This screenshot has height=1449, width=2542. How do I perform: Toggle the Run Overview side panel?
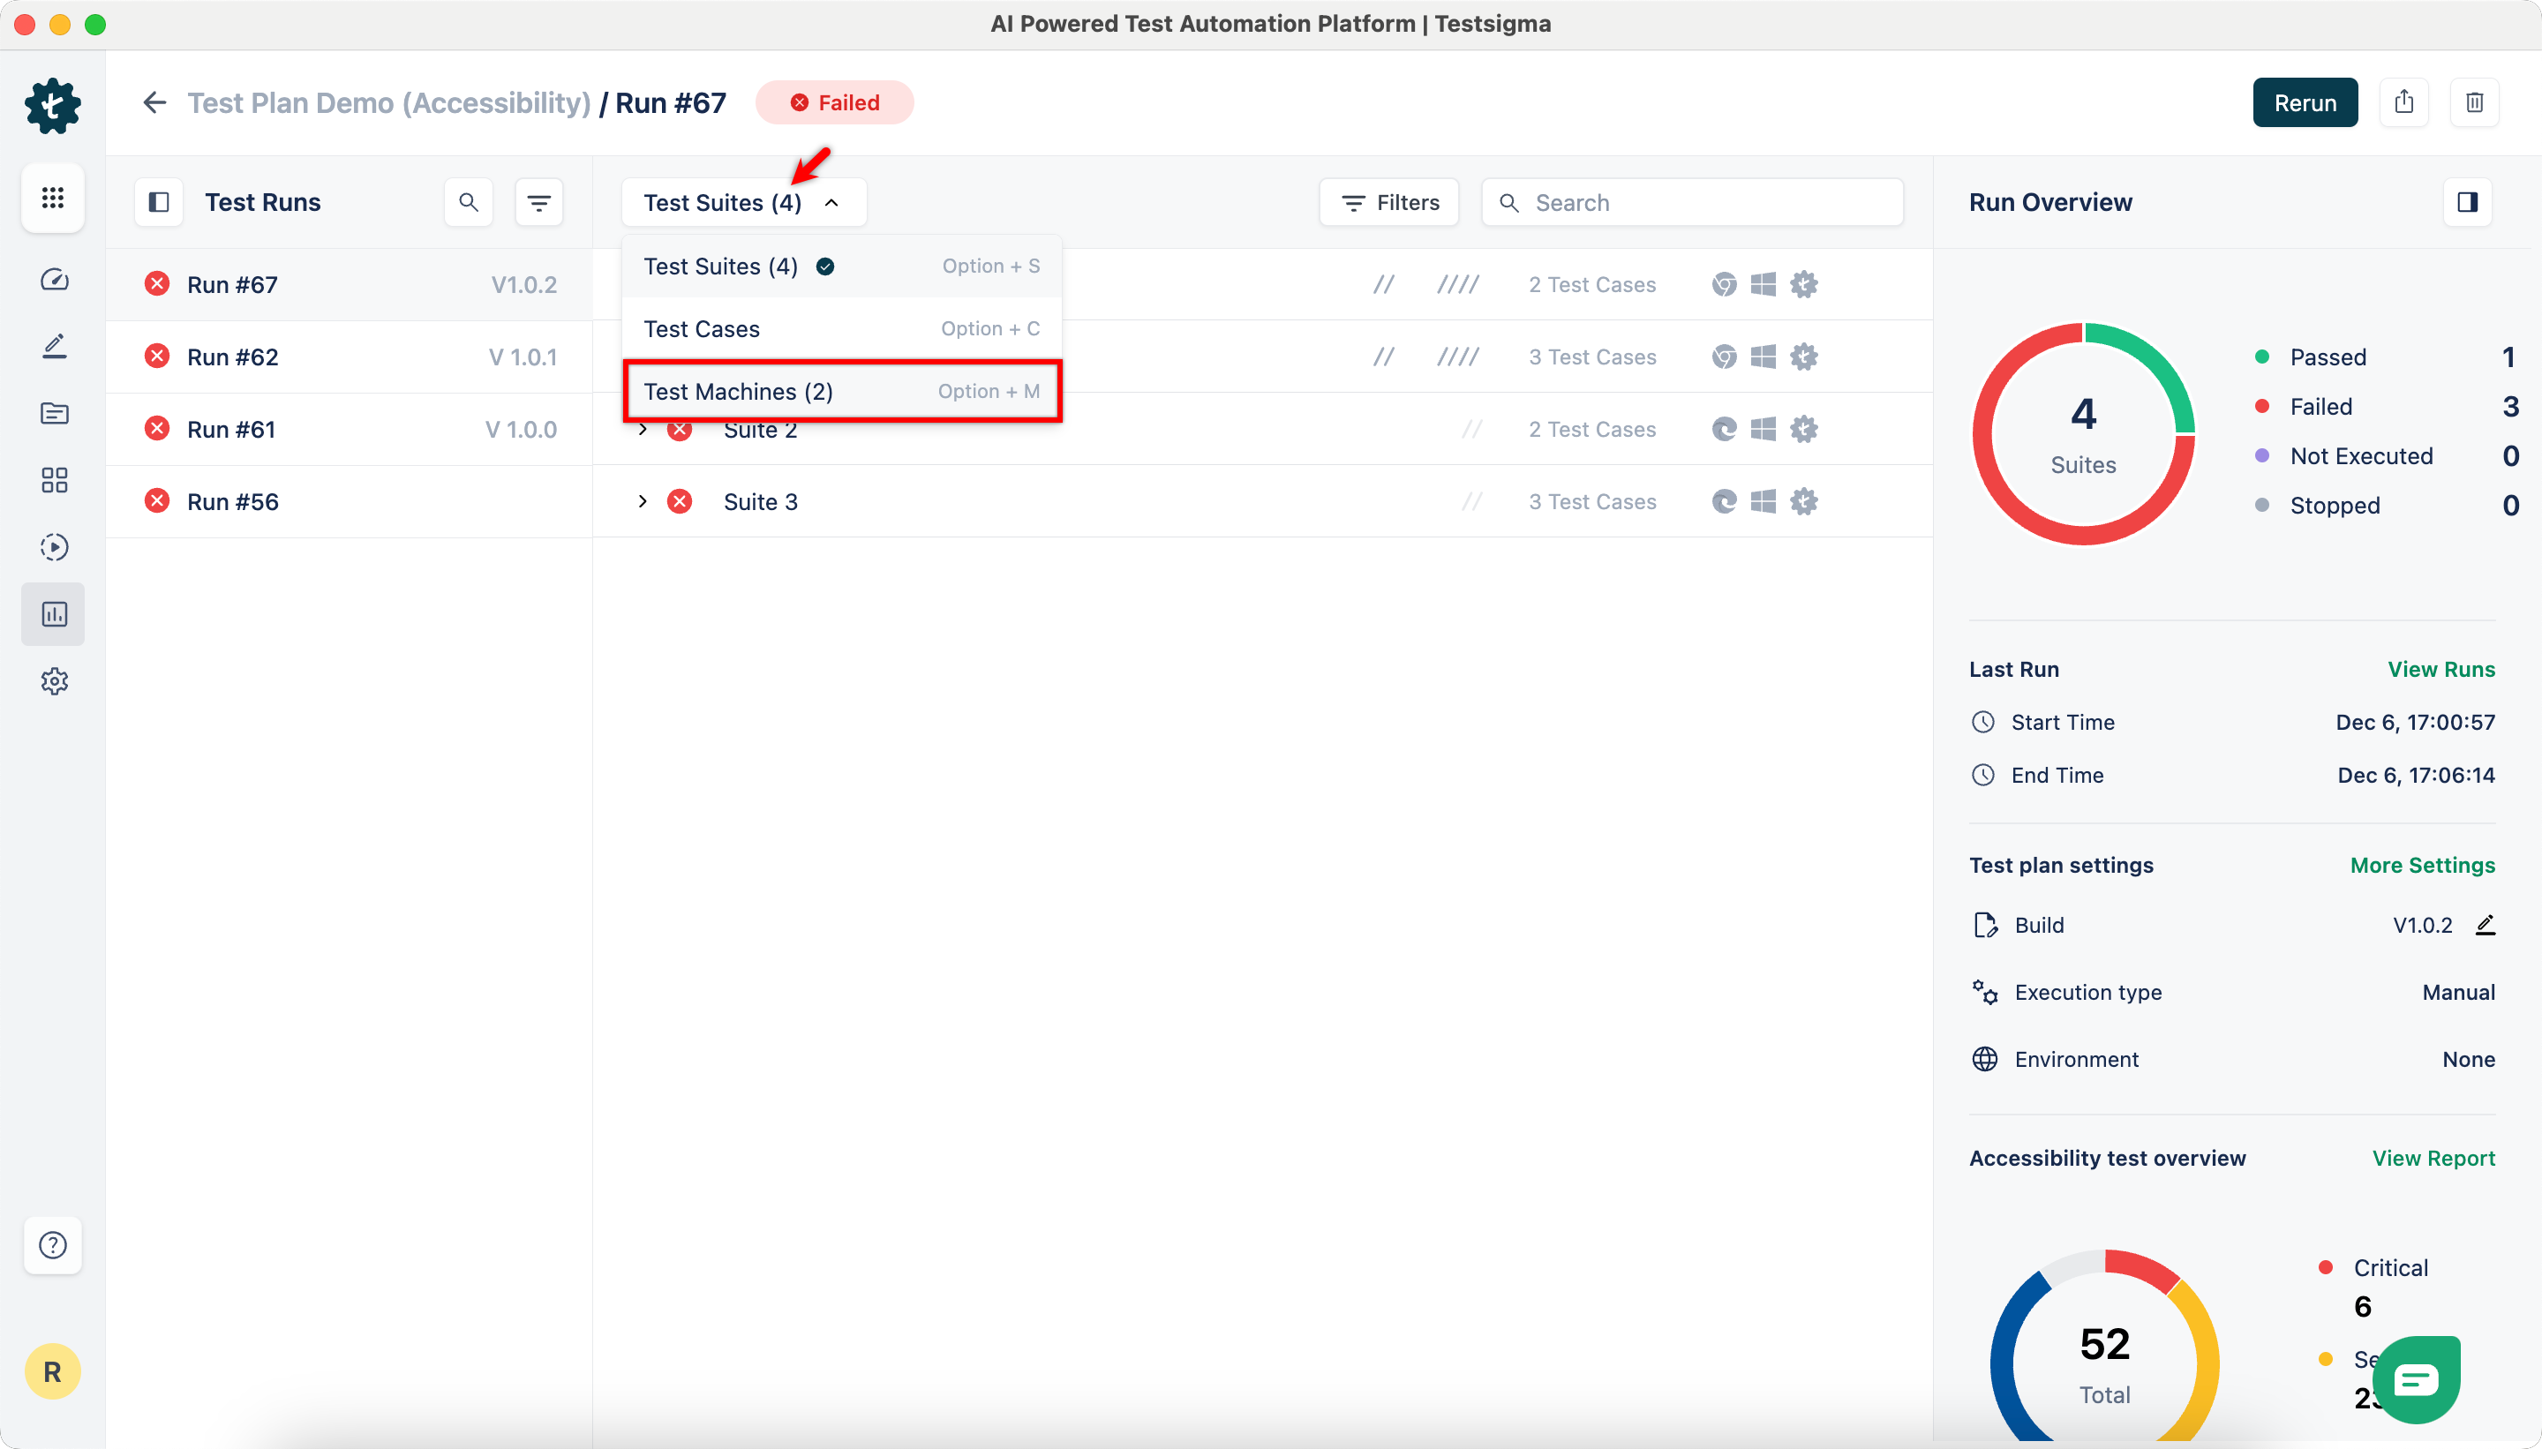point(2467,202)
